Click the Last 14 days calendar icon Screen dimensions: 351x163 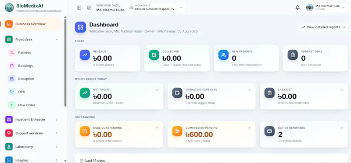(x=82, y=160)
